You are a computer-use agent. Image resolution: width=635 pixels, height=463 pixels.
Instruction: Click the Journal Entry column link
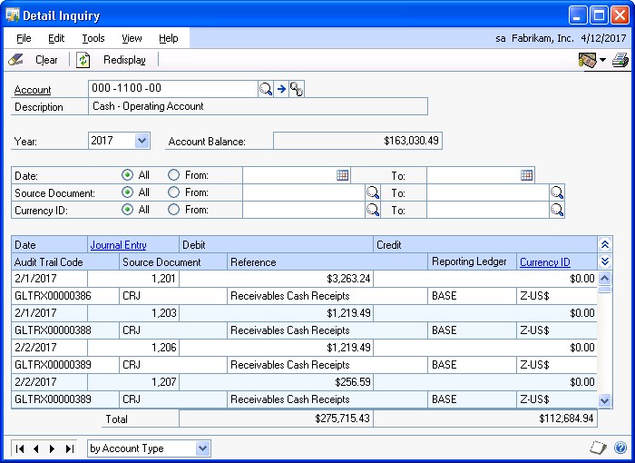pos(118,245)
